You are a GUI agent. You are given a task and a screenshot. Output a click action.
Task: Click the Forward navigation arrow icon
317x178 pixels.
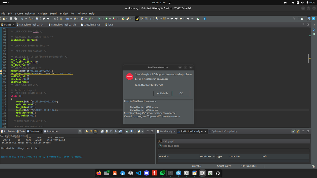pos(188,19)
